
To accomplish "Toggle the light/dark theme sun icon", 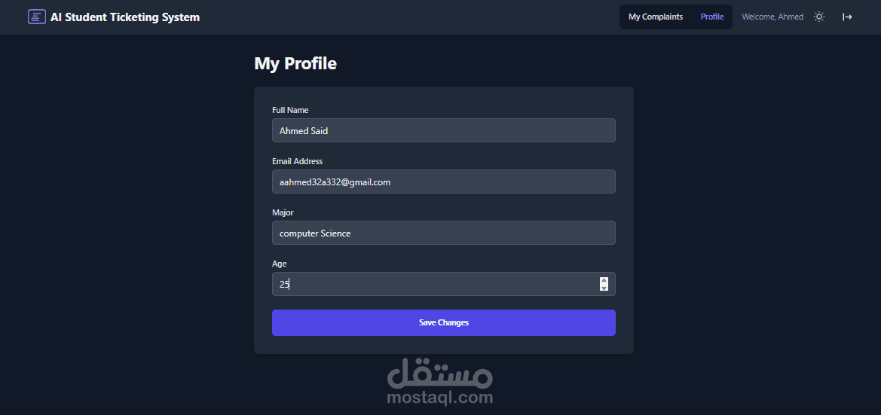I will pos(819,17).
